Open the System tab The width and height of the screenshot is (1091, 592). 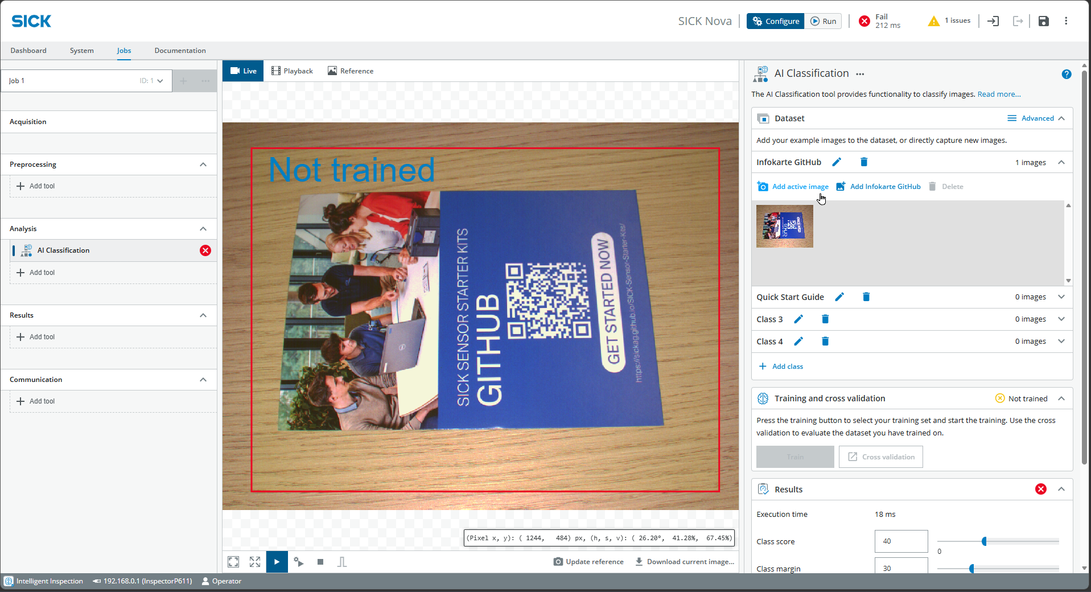[81, 51]
